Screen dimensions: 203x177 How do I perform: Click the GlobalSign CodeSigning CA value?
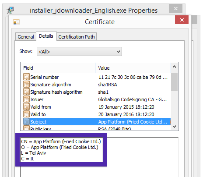[132, 99]
